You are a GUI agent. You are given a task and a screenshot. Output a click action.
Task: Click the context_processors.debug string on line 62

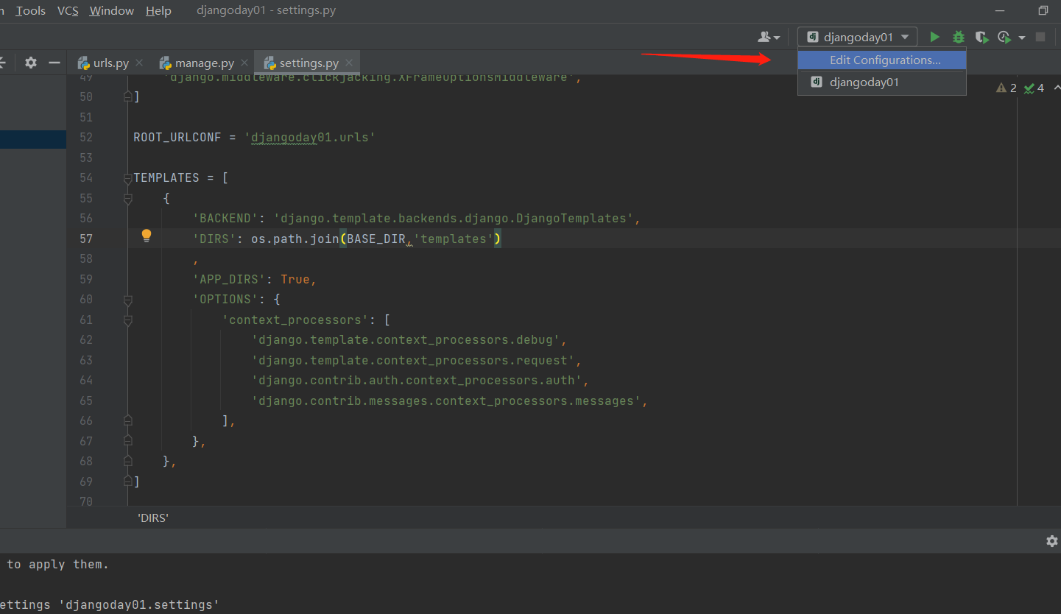click(406, 340)
